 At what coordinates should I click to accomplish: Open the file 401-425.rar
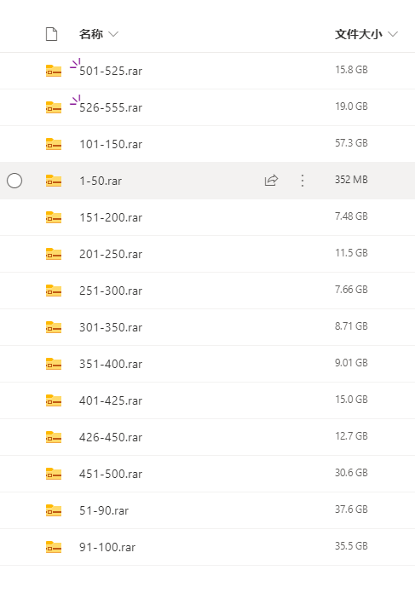(x=111, y=400)
